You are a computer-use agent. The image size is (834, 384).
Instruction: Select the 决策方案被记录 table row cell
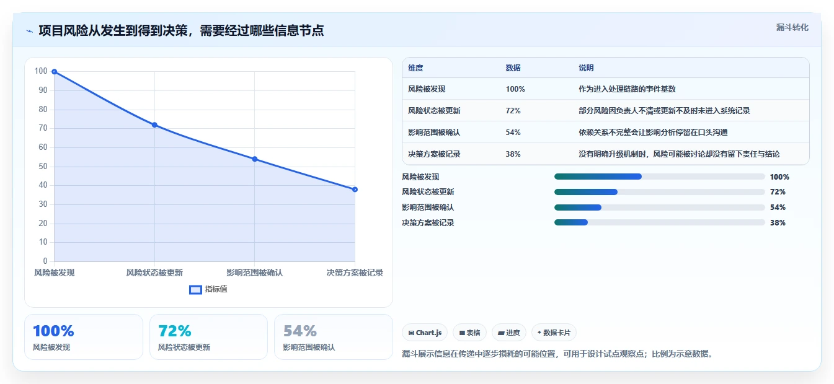point(434,154)
